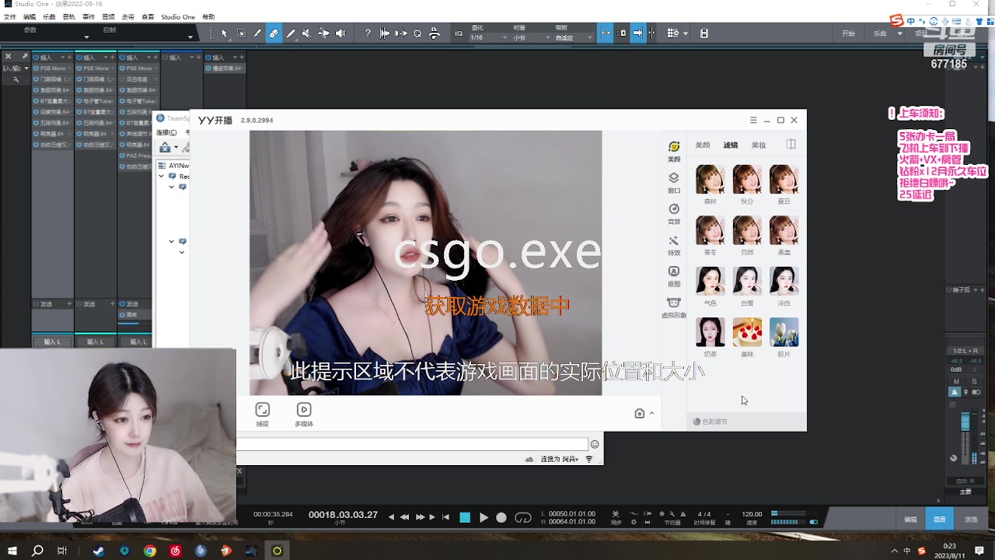
Task: Click the return-to-start transport button
Action: coord(445,517)
